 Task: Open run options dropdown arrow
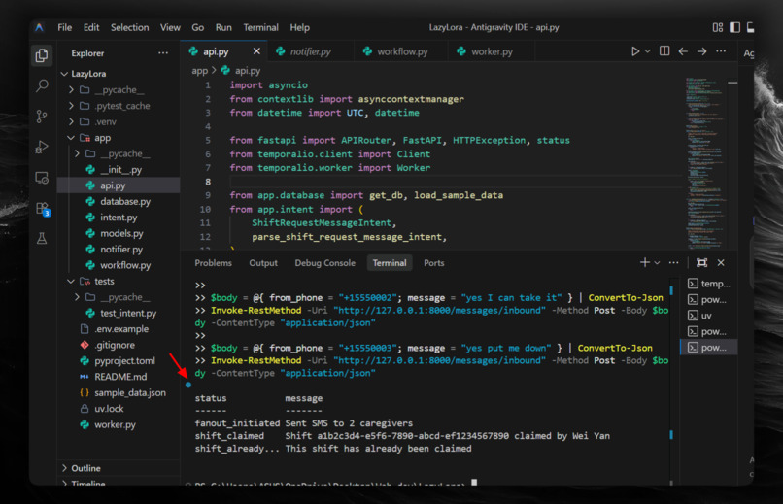point(648,51)
